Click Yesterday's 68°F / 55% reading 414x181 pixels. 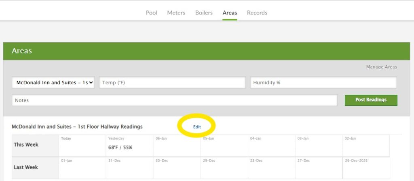pos(120,148)
